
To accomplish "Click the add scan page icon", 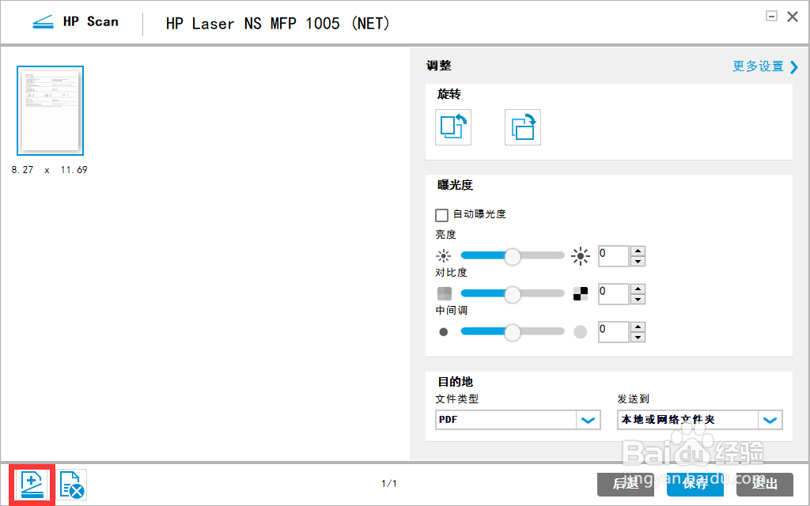I will [x=32, y=485].
